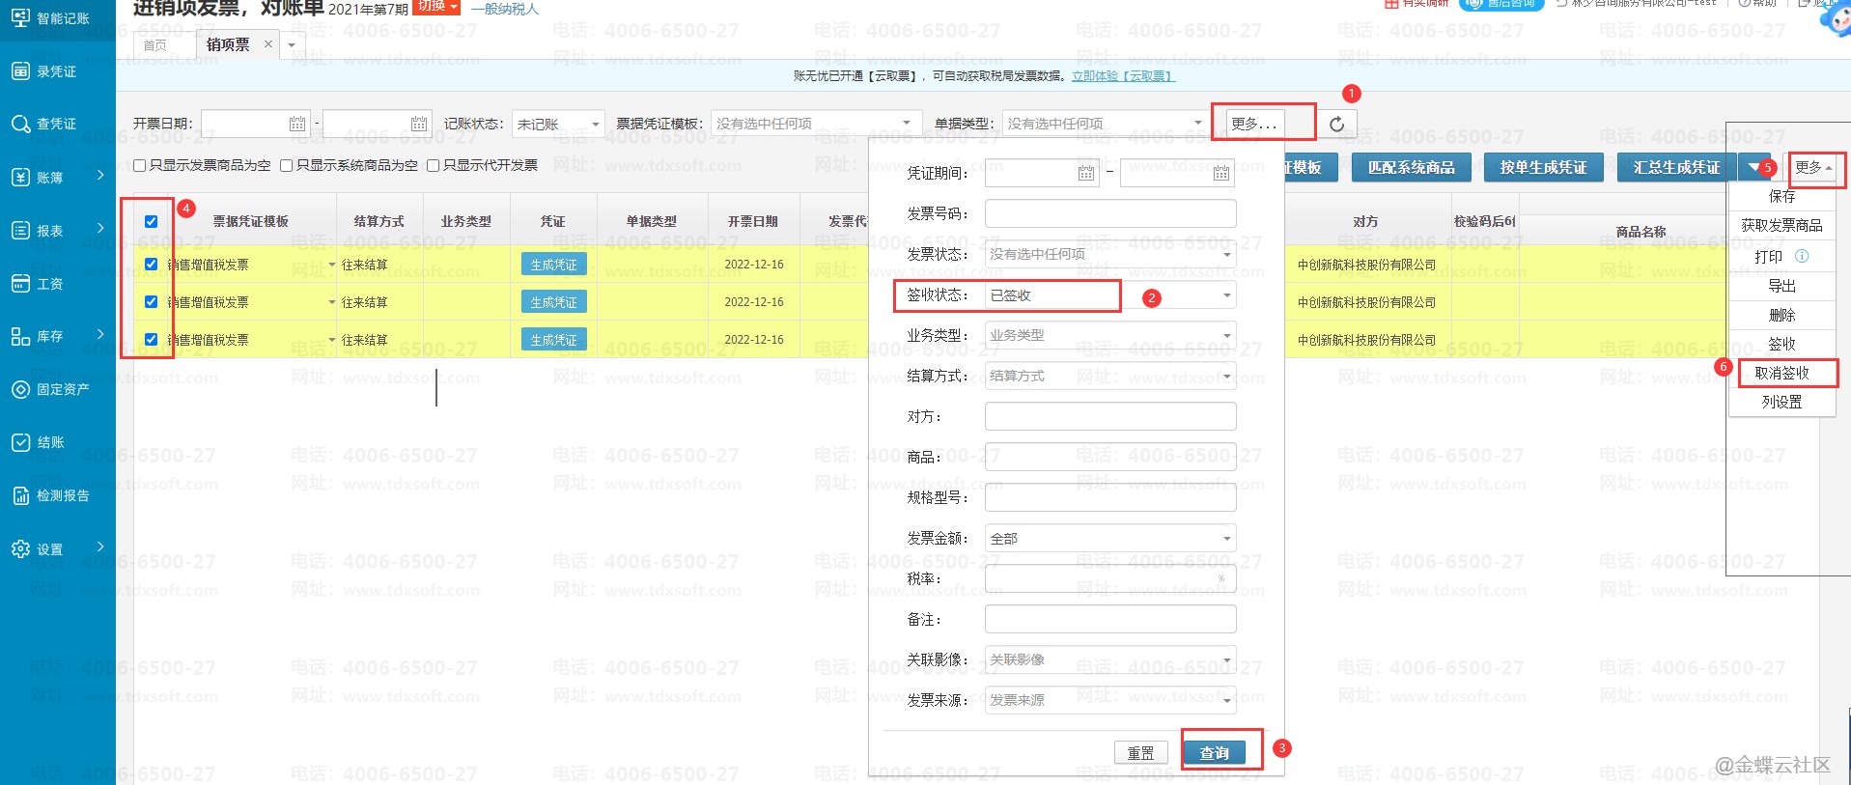Open the 查凭证 search icon in sidebar
Viewport: 1851px width, 785px height.
pyautogui.click(x=20, y=125)
